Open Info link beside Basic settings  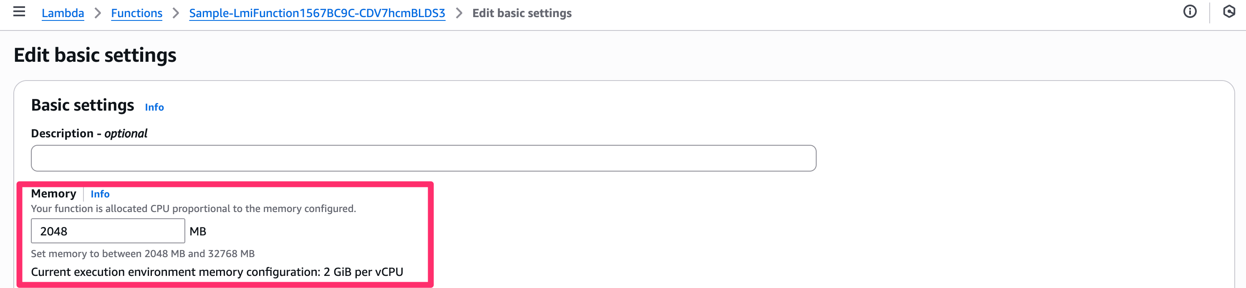click(154, 107)
